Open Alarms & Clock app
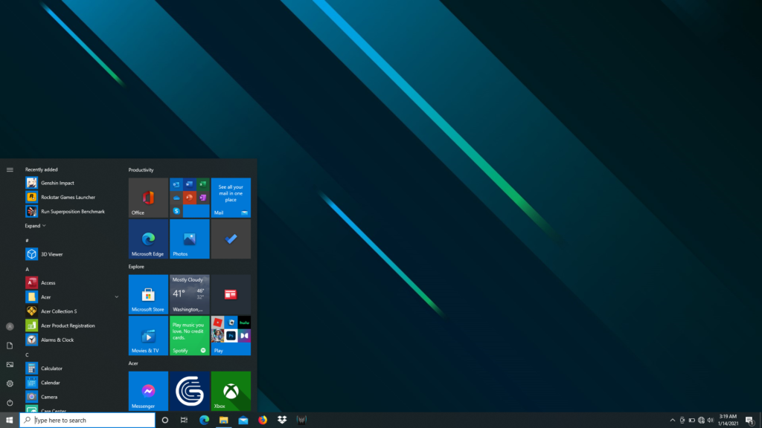This screenshot has width=762, height=428. [x=72, y=340]
